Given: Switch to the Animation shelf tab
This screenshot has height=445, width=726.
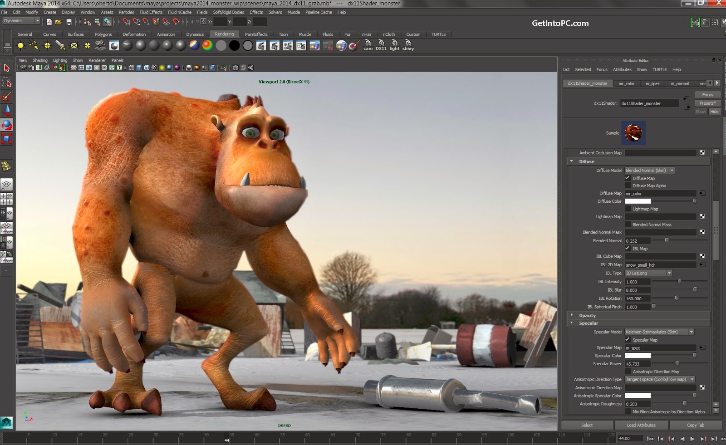Looking at the screenshot, I should click(166, 34).
